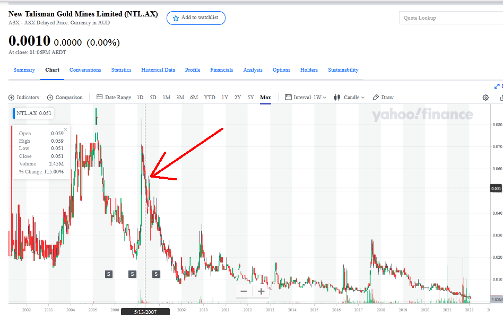The image size is (503, 315).
Task: Click the Draw tool button
Action: click(383, 97)
